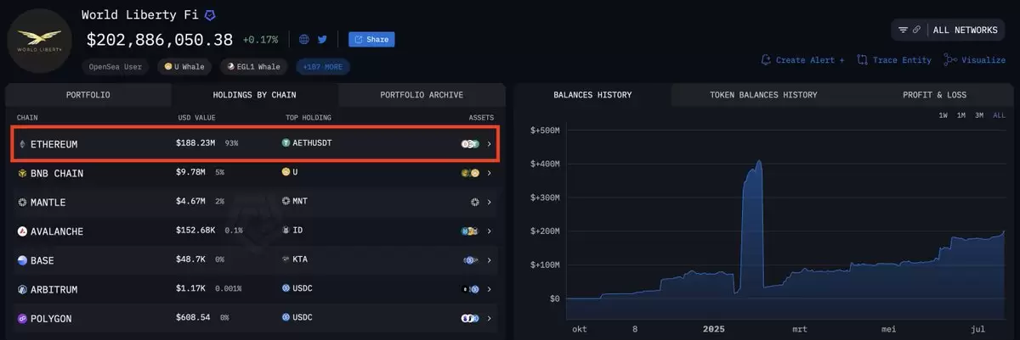This screenshot has width=1020, height=340.
Task: Click the balance spike peak in chart
Action: [x=758, y=161]
